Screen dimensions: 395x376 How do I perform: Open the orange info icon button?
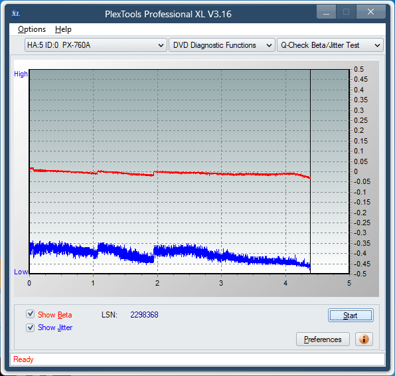364,339
